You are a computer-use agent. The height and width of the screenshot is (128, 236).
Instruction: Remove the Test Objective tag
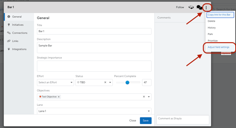[x=59, y=97]
